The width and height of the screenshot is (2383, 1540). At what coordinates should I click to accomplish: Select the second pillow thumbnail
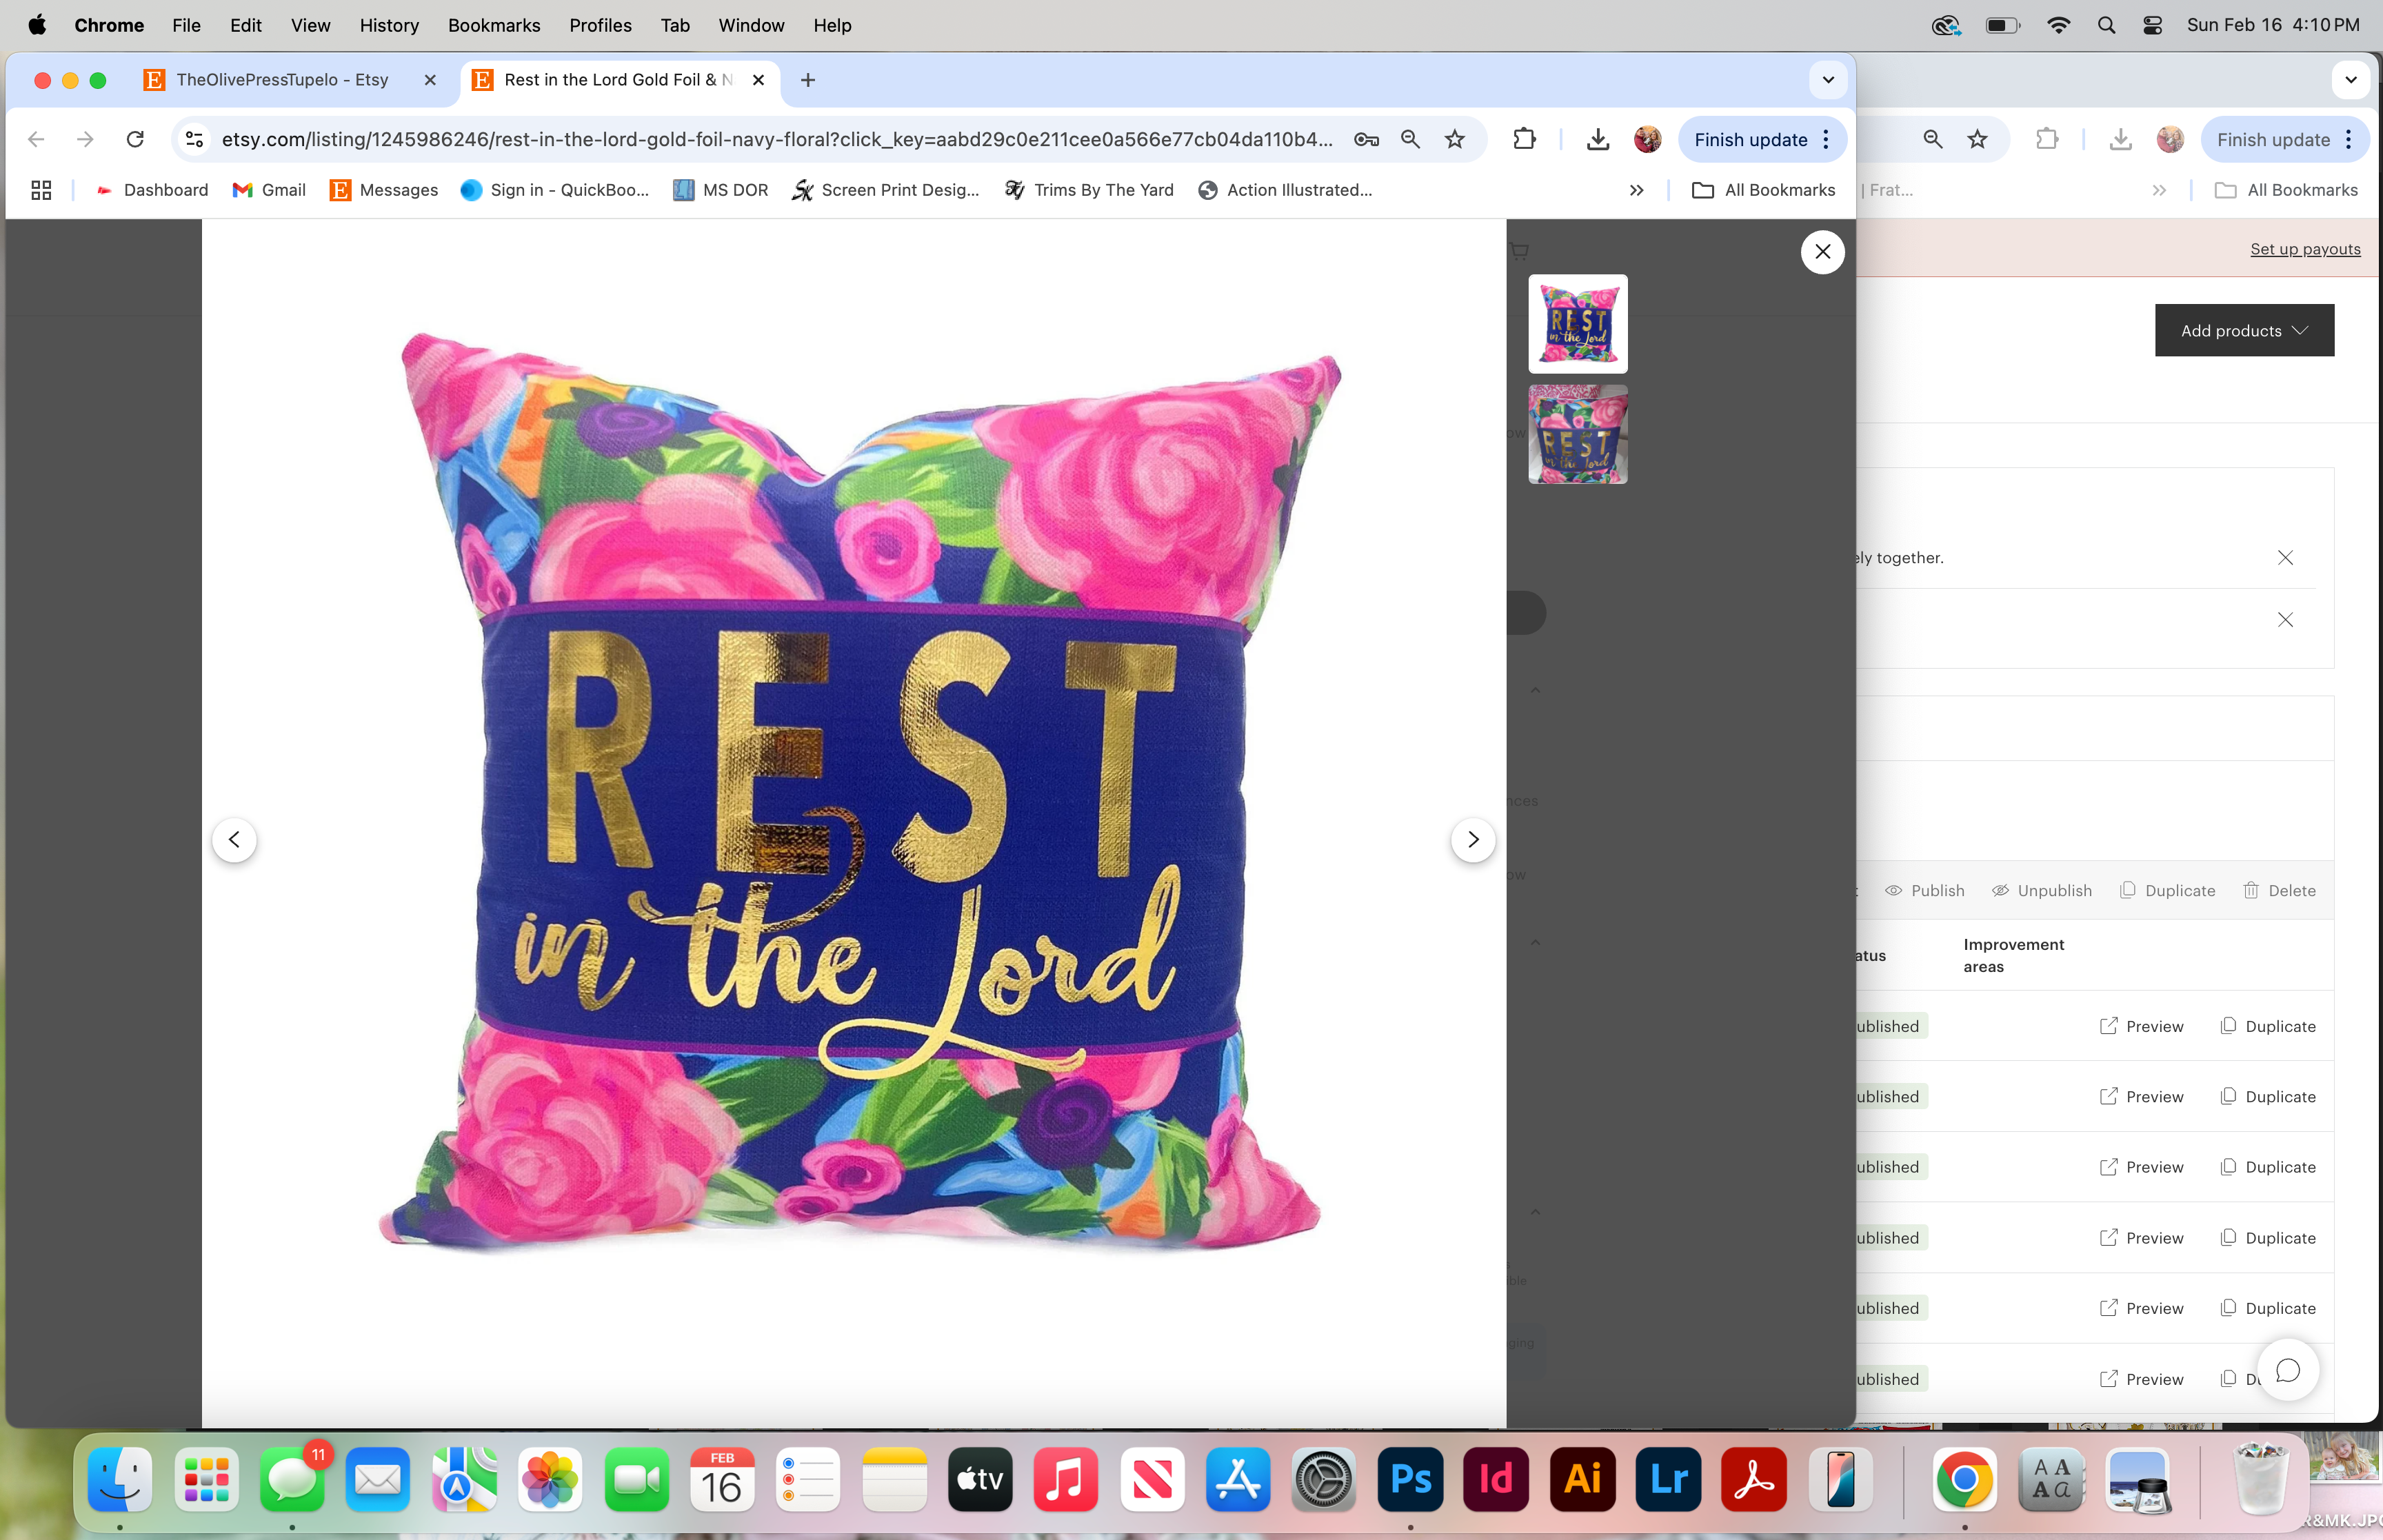1577,435
